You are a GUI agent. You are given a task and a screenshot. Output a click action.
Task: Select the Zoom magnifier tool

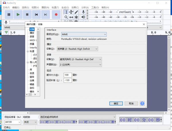pos(66,17)
